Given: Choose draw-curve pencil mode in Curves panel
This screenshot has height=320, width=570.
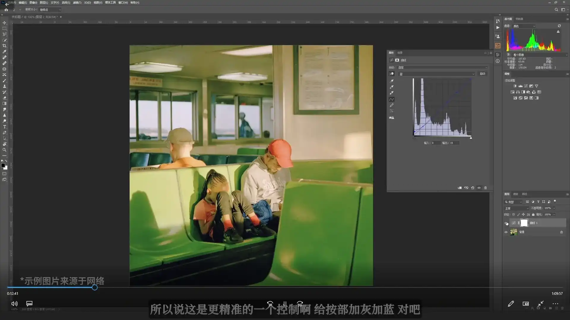Looking at the screenshot, I should click(x=392, y=105).
